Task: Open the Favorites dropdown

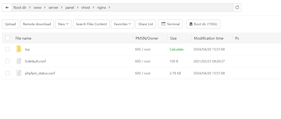Action: (122, 24)
